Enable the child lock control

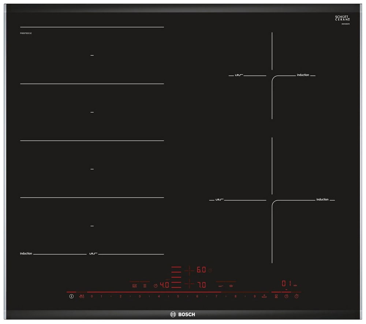(x=82, y=296)
